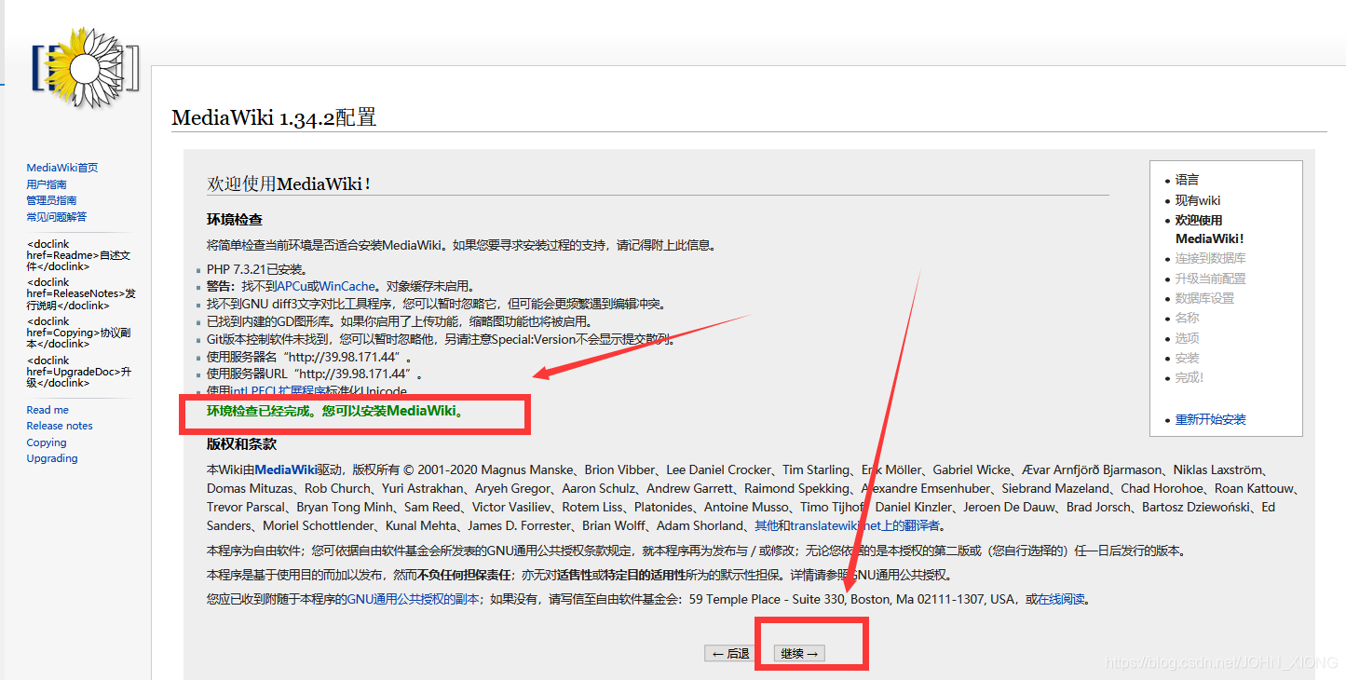Click the translatewiki.net上的翻译者 link
1346x680 pixels.
[x=865, y=526]
